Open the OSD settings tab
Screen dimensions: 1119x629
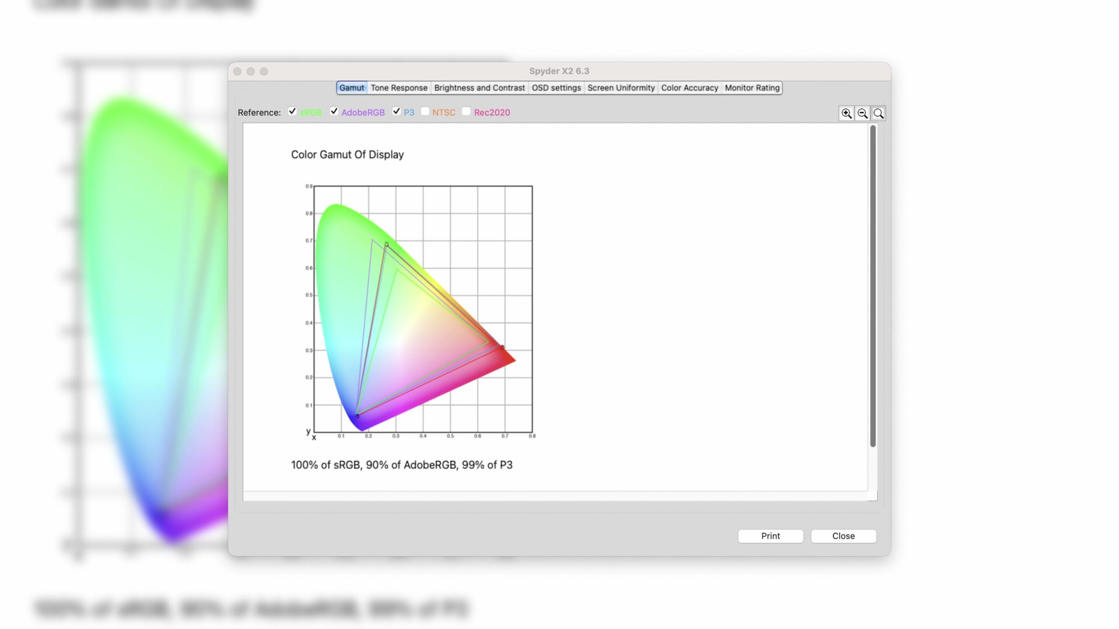(x=556, y=88)
